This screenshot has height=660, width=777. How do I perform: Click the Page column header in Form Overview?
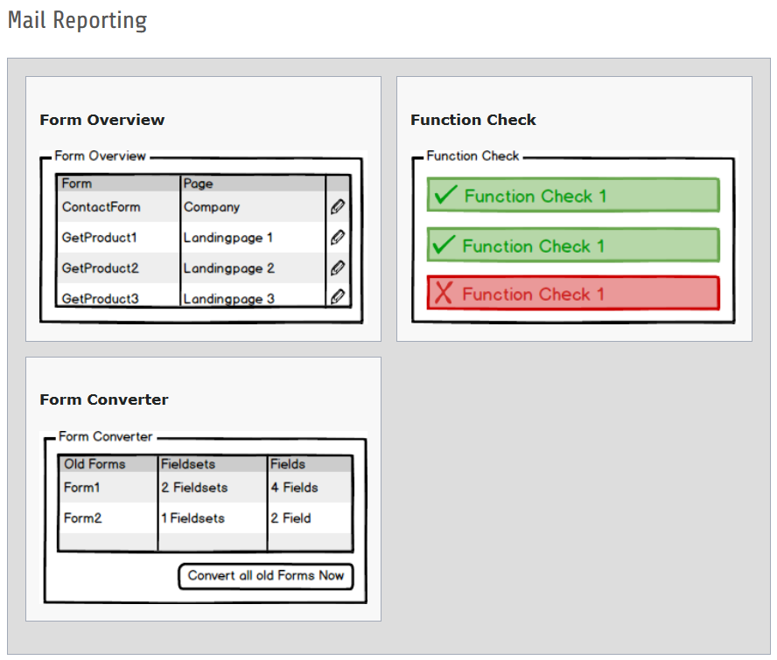pos(198,184)
